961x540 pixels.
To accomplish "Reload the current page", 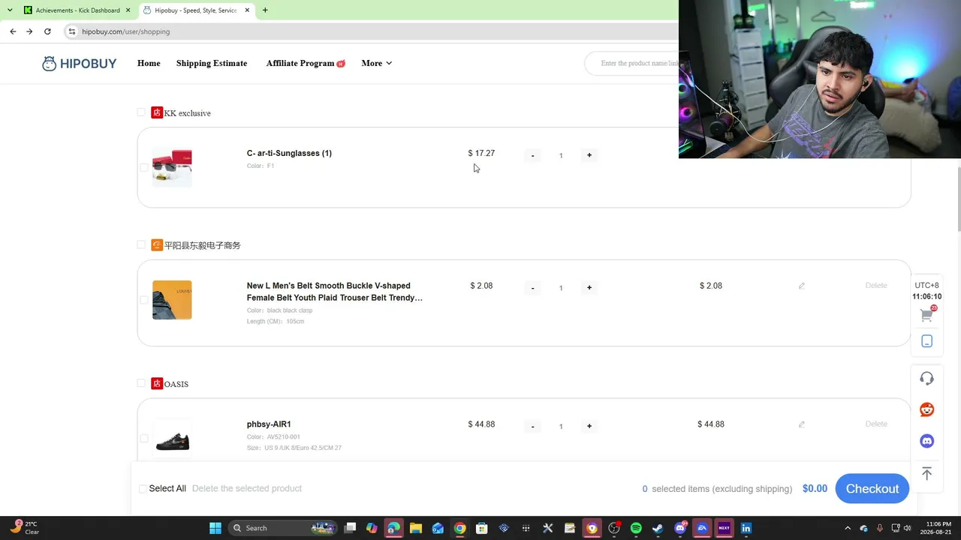I will point(47,31).
